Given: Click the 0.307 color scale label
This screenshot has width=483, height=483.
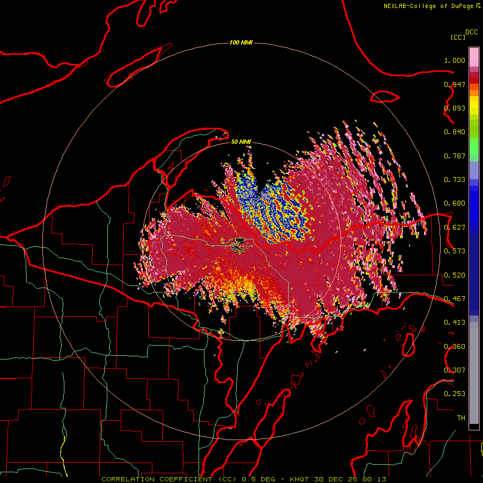Looking at the screenshot, I should tap(455, 370).
